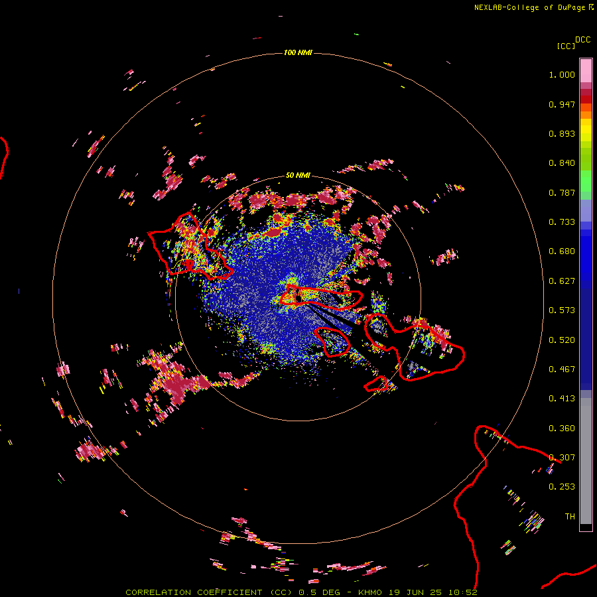Click the DCC legend title
Screen dimensions: 597x597
(x=582, y=40)
